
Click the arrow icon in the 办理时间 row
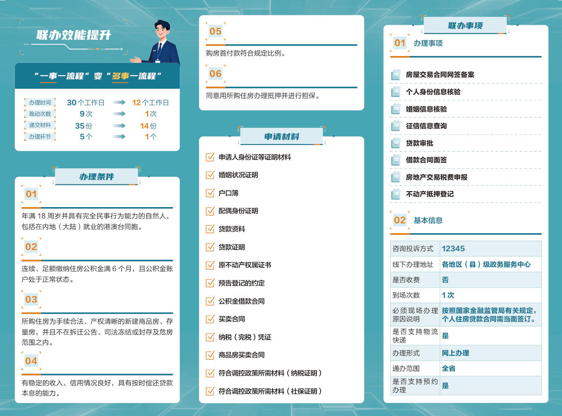click(119, 103)
